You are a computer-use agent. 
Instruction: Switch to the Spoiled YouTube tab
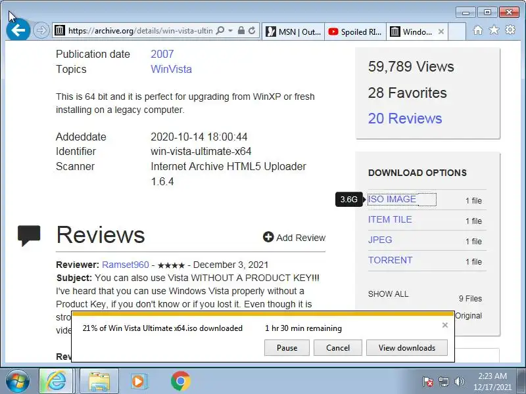click(x=355, y=32)
